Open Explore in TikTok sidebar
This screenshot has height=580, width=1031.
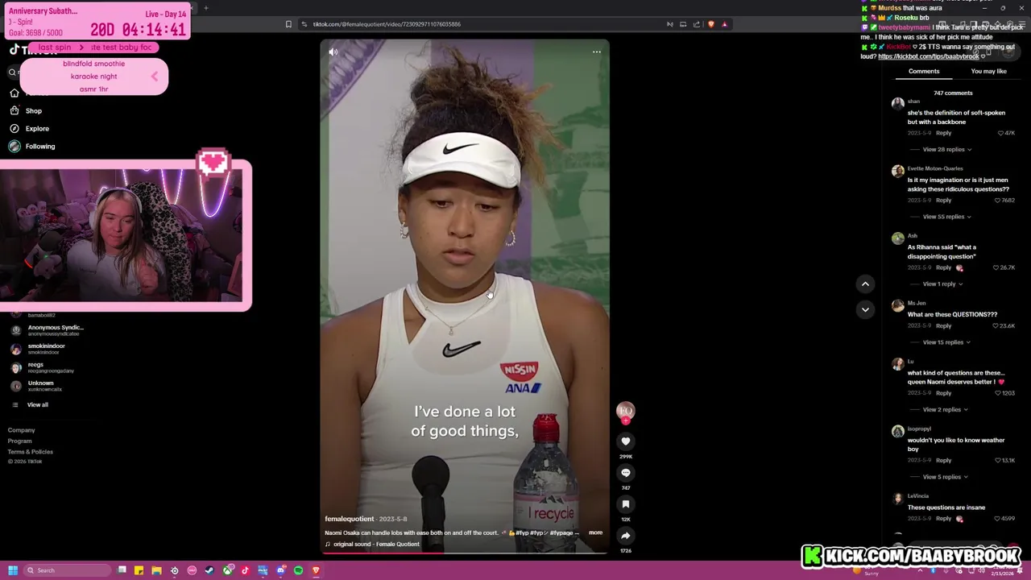(29, 129)
